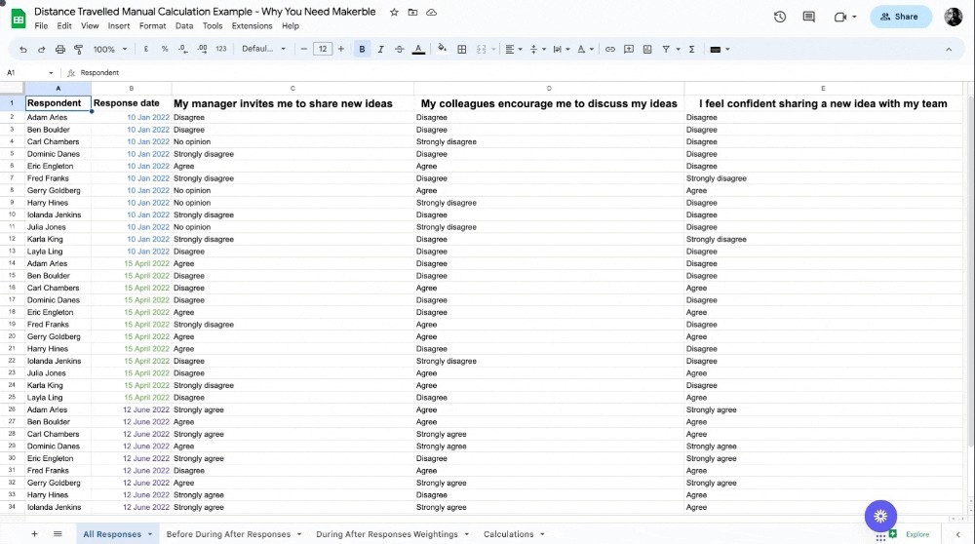
Task: Click the redo arrow in the toolbar
Action: [x=41, y=49]
